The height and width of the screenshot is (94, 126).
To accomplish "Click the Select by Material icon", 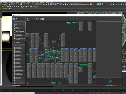I will (45, 19).
